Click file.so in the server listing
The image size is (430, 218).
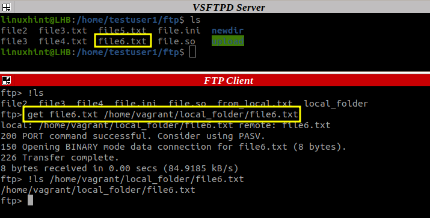pyautogui.click(x=176, y=41)
